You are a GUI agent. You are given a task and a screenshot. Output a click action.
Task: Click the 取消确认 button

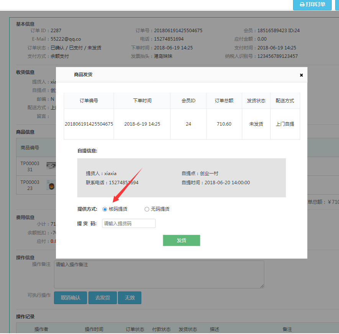[70, 298]
